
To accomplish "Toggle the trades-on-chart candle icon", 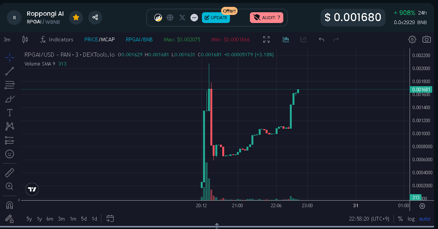I will [286, 39].
